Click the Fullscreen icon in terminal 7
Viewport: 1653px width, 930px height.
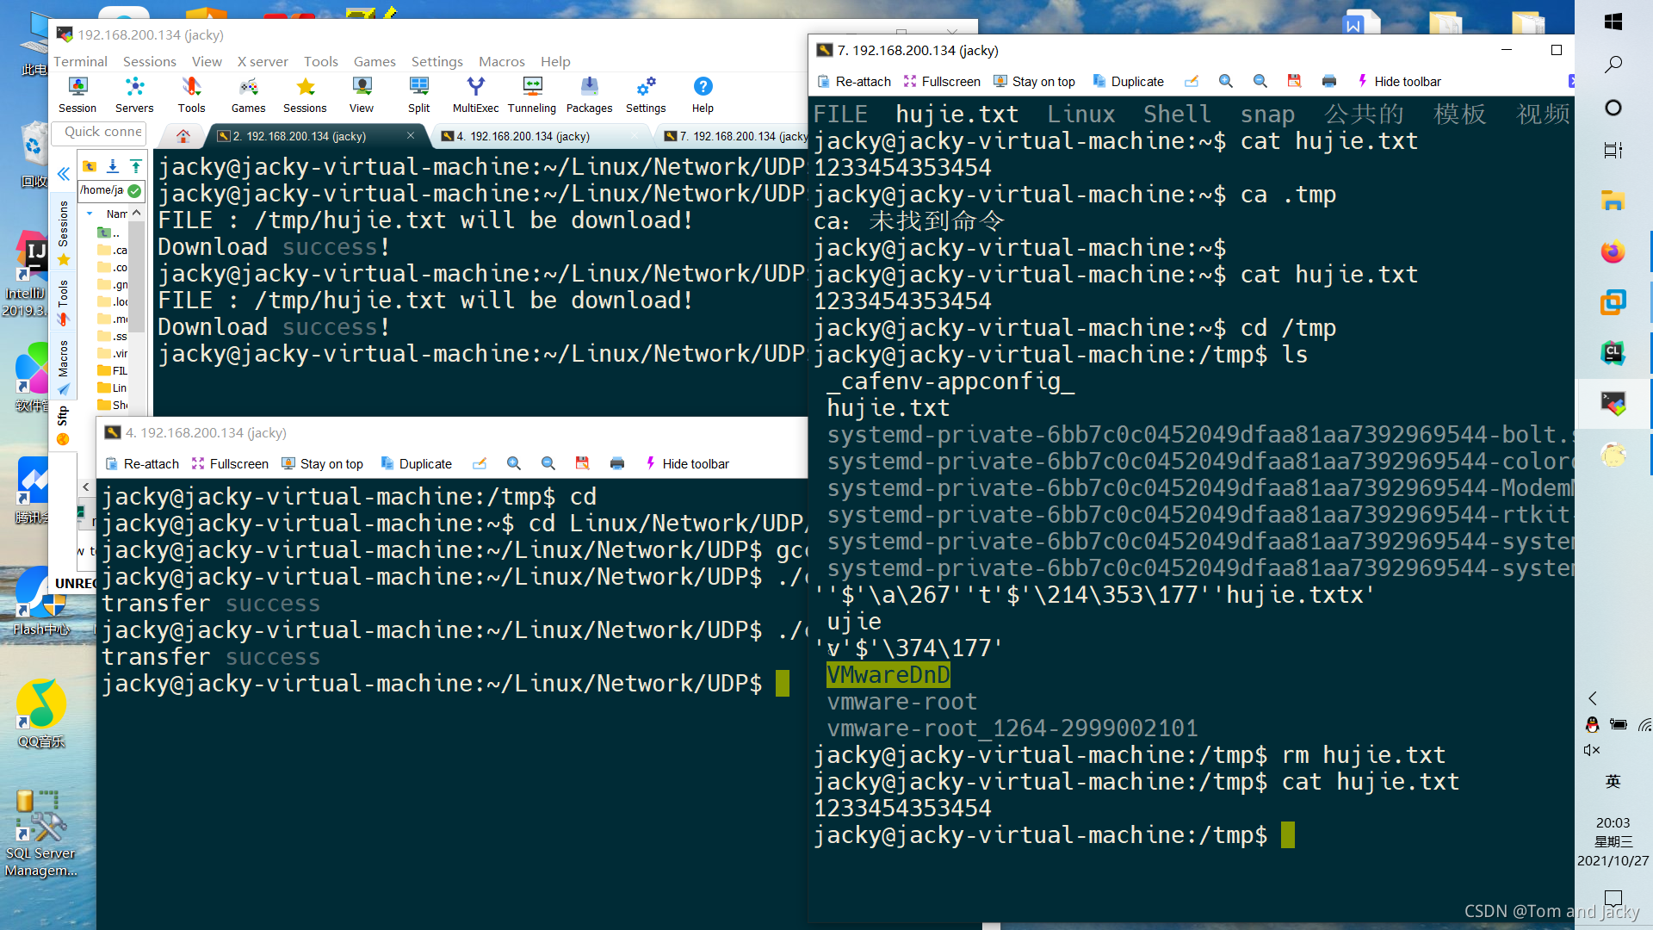[x=909, y=81]
